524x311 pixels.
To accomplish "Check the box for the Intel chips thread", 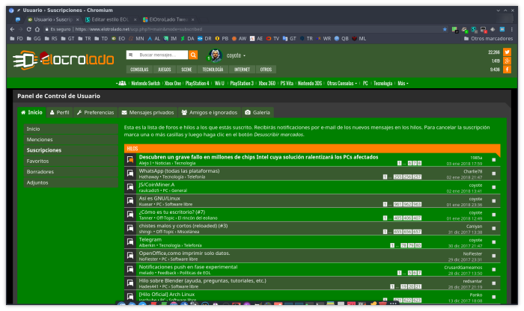I will [493, 160].
